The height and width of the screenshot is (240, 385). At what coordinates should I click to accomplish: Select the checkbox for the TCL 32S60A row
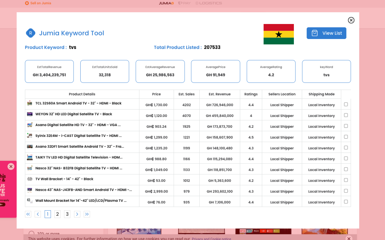pyautogui.click(x=346, y=104)
